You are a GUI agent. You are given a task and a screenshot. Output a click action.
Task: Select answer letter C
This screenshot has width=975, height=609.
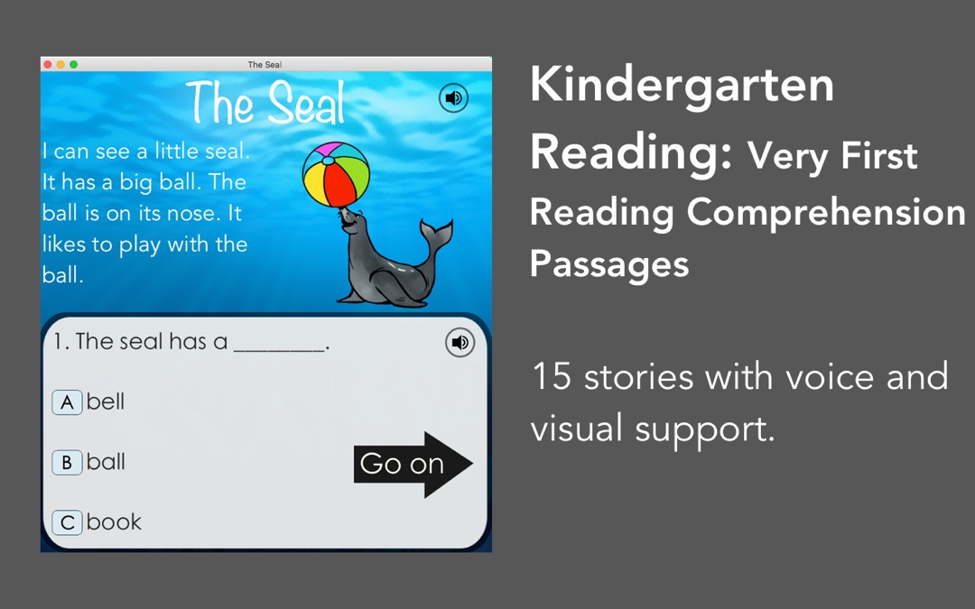67,522
